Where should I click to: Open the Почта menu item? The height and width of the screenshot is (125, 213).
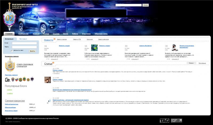tap(65, 34)
